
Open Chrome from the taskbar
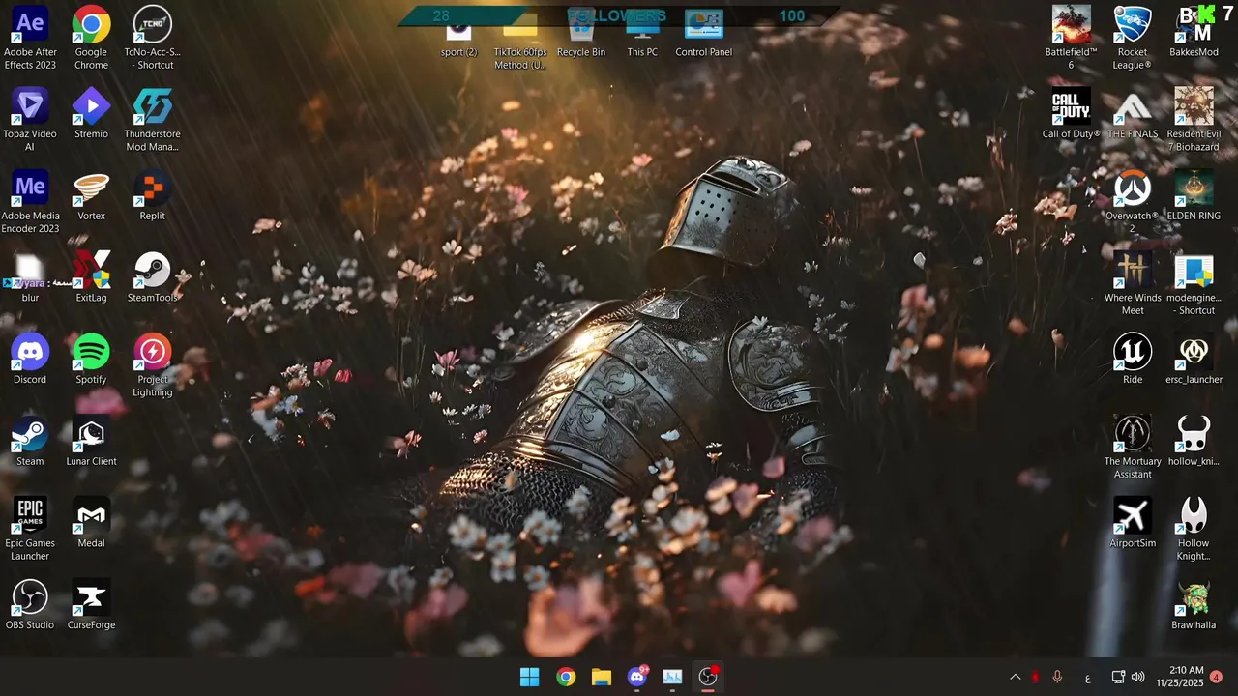click(566, 677)
